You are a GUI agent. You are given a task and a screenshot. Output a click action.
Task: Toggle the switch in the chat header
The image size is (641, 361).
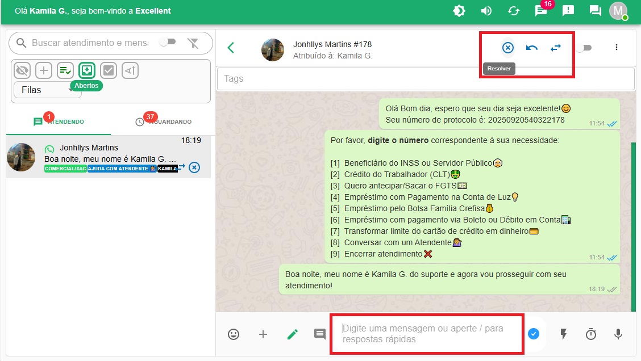pos(583,48)
